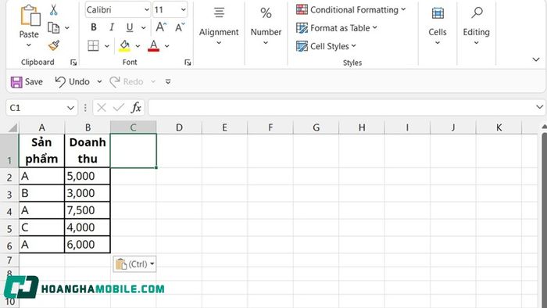Open the Format as Table gallery
The height and width of the screenshot is (308, 547).
337,28
